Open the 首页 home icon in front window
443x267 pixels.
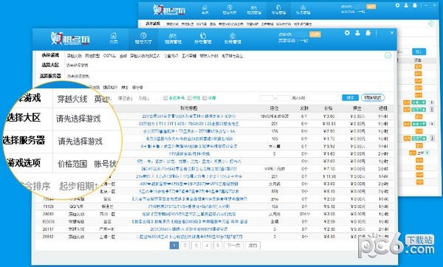[x=114, y=38]
